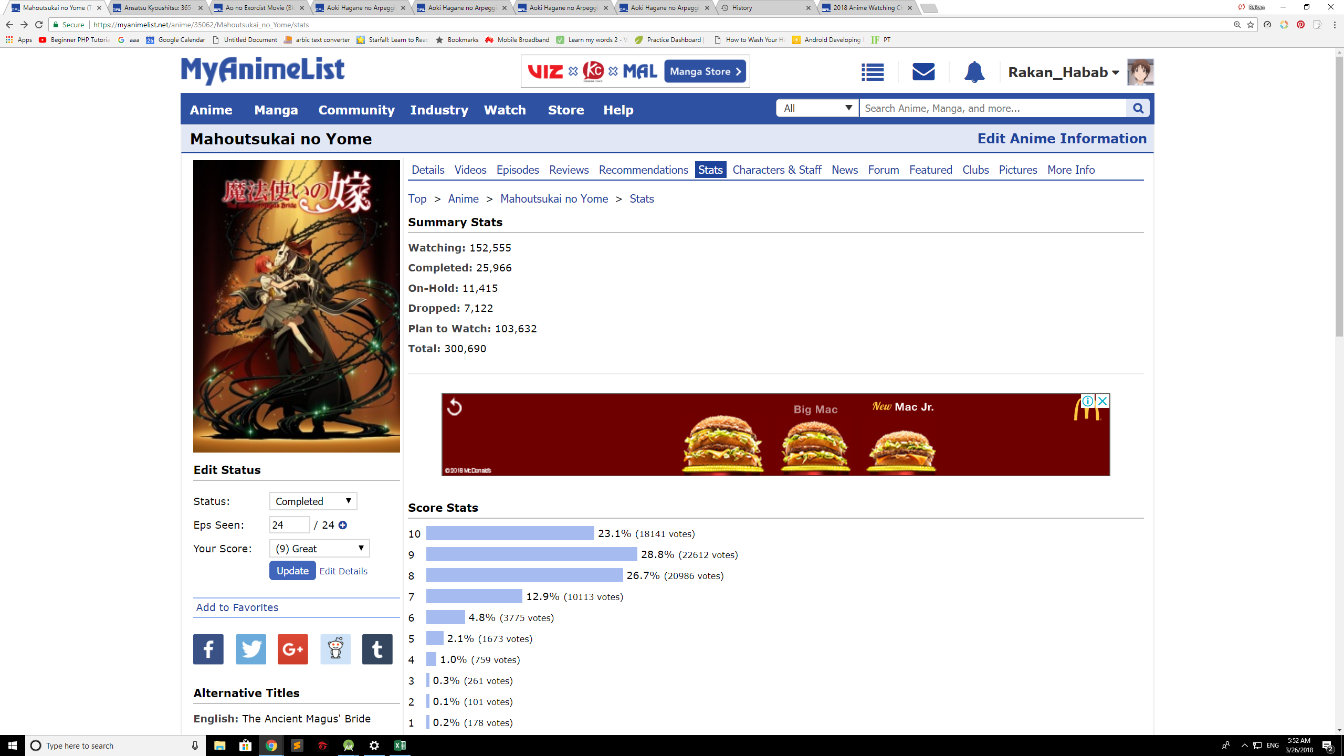The image size is (1344, 756).
Task: Click the Top breadcrumb link
Action: pyautogui.click(x=417, y=199)
